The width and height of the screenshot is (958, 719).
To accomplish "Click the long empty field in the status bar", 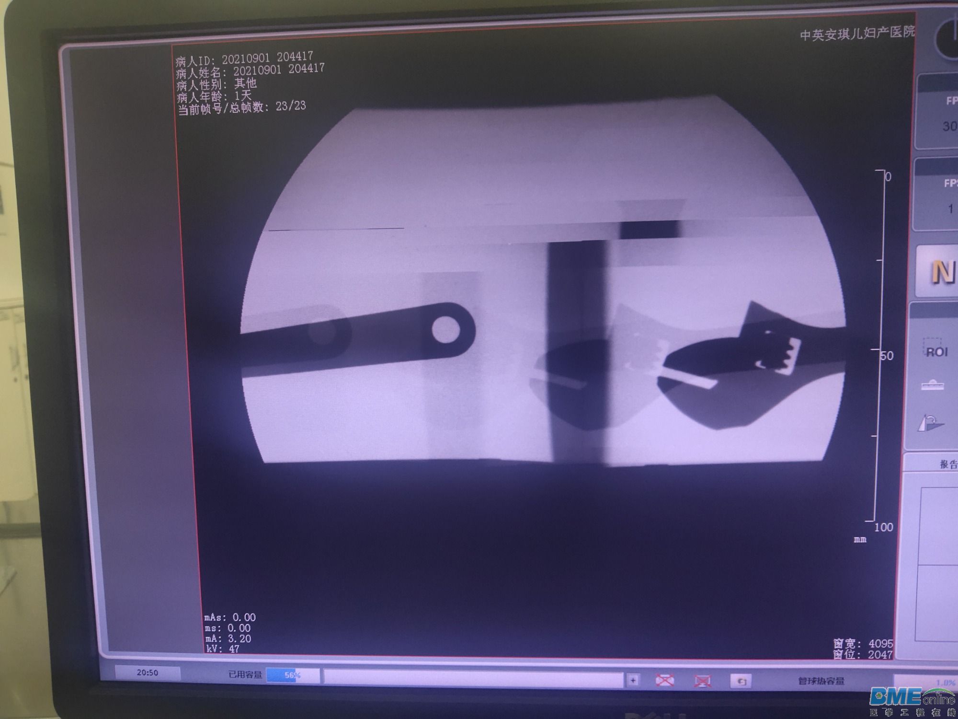I will [473, 678].
